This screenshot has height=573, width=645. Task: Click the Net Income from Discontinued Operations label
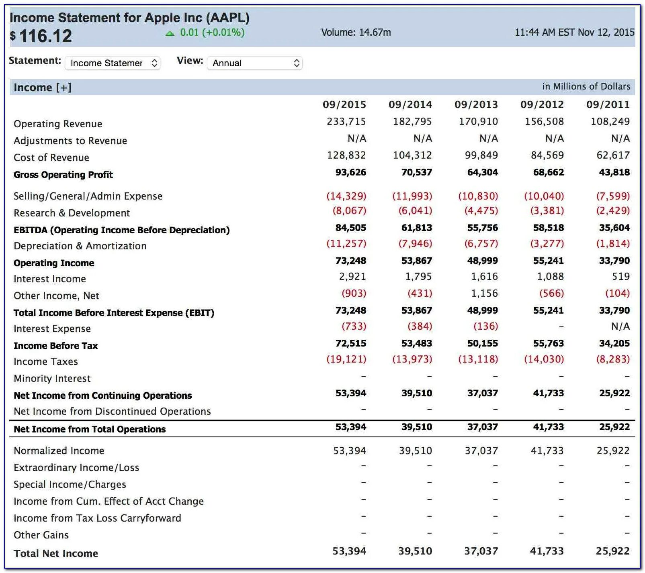pos(112,411)
